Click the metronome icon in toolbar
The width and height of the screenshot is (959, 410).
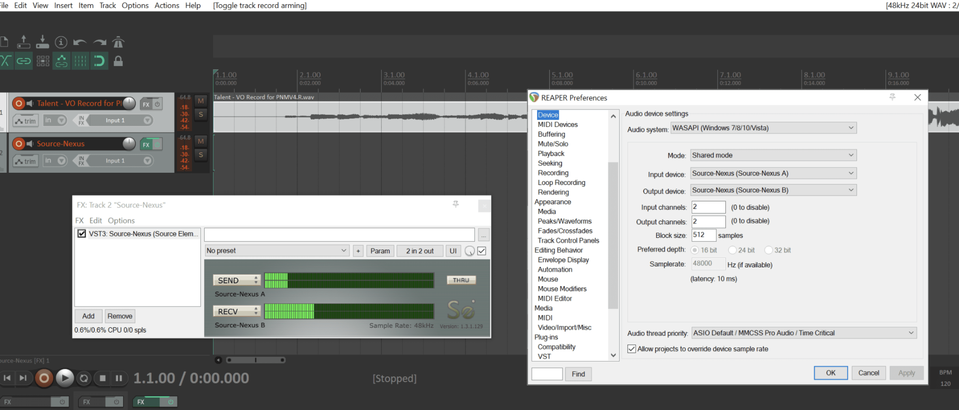click(x=118, y=42)
